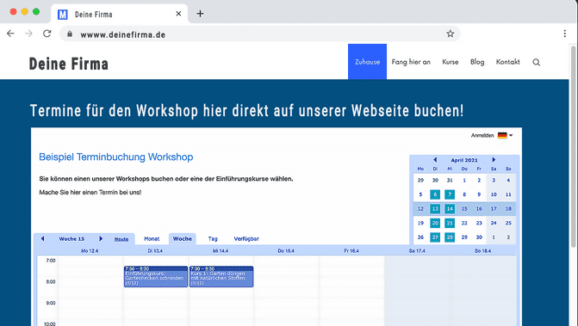Select April 13 in the mini calendar
This screenshot has width=578, height=326.
pyautogui.click(x=435, y=209)
